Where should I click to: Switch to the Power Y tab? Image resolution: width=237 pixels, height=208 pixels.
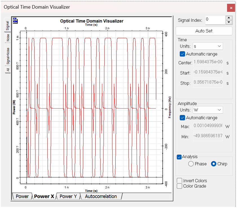coord(68,196)
